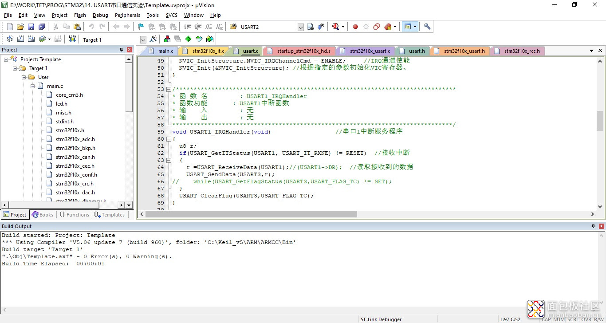Build the target with the Build icon
This screenshot has height=323, width=606.
21,39
